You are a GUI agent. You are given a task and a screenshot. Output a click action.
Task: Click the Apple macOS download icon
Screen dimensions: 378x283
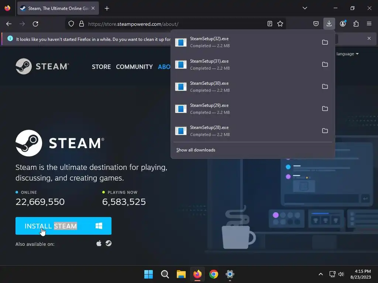[x=99, y=244]
